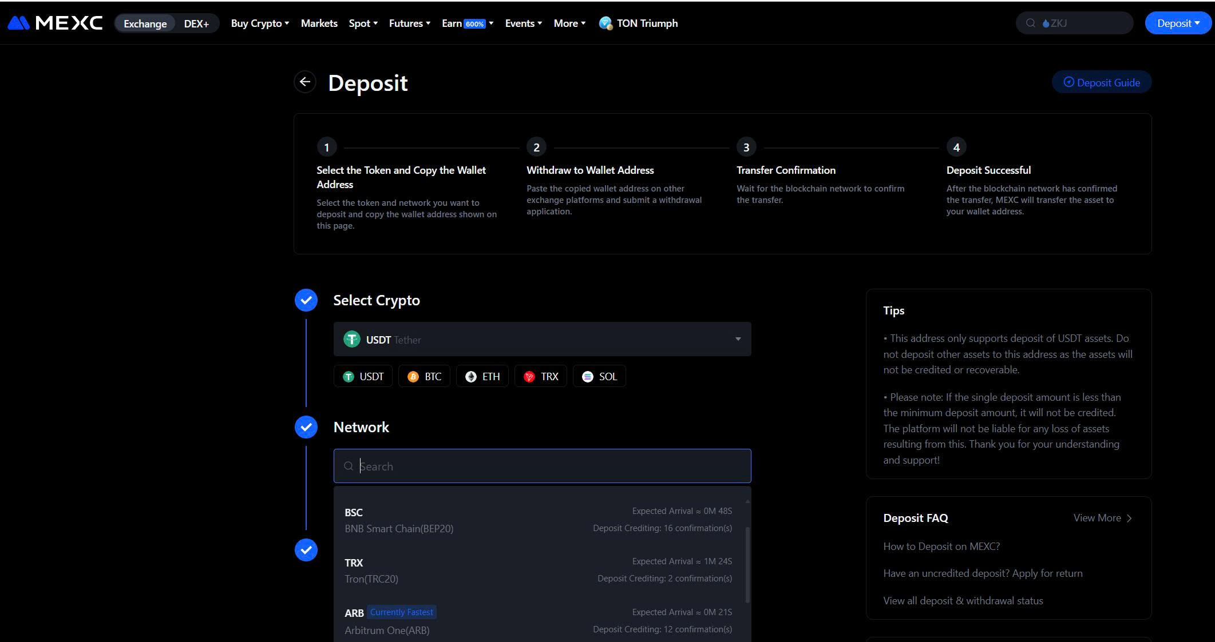Open the Deposit Guide
1215x642 pixels.
click(x=1102, y=82)
